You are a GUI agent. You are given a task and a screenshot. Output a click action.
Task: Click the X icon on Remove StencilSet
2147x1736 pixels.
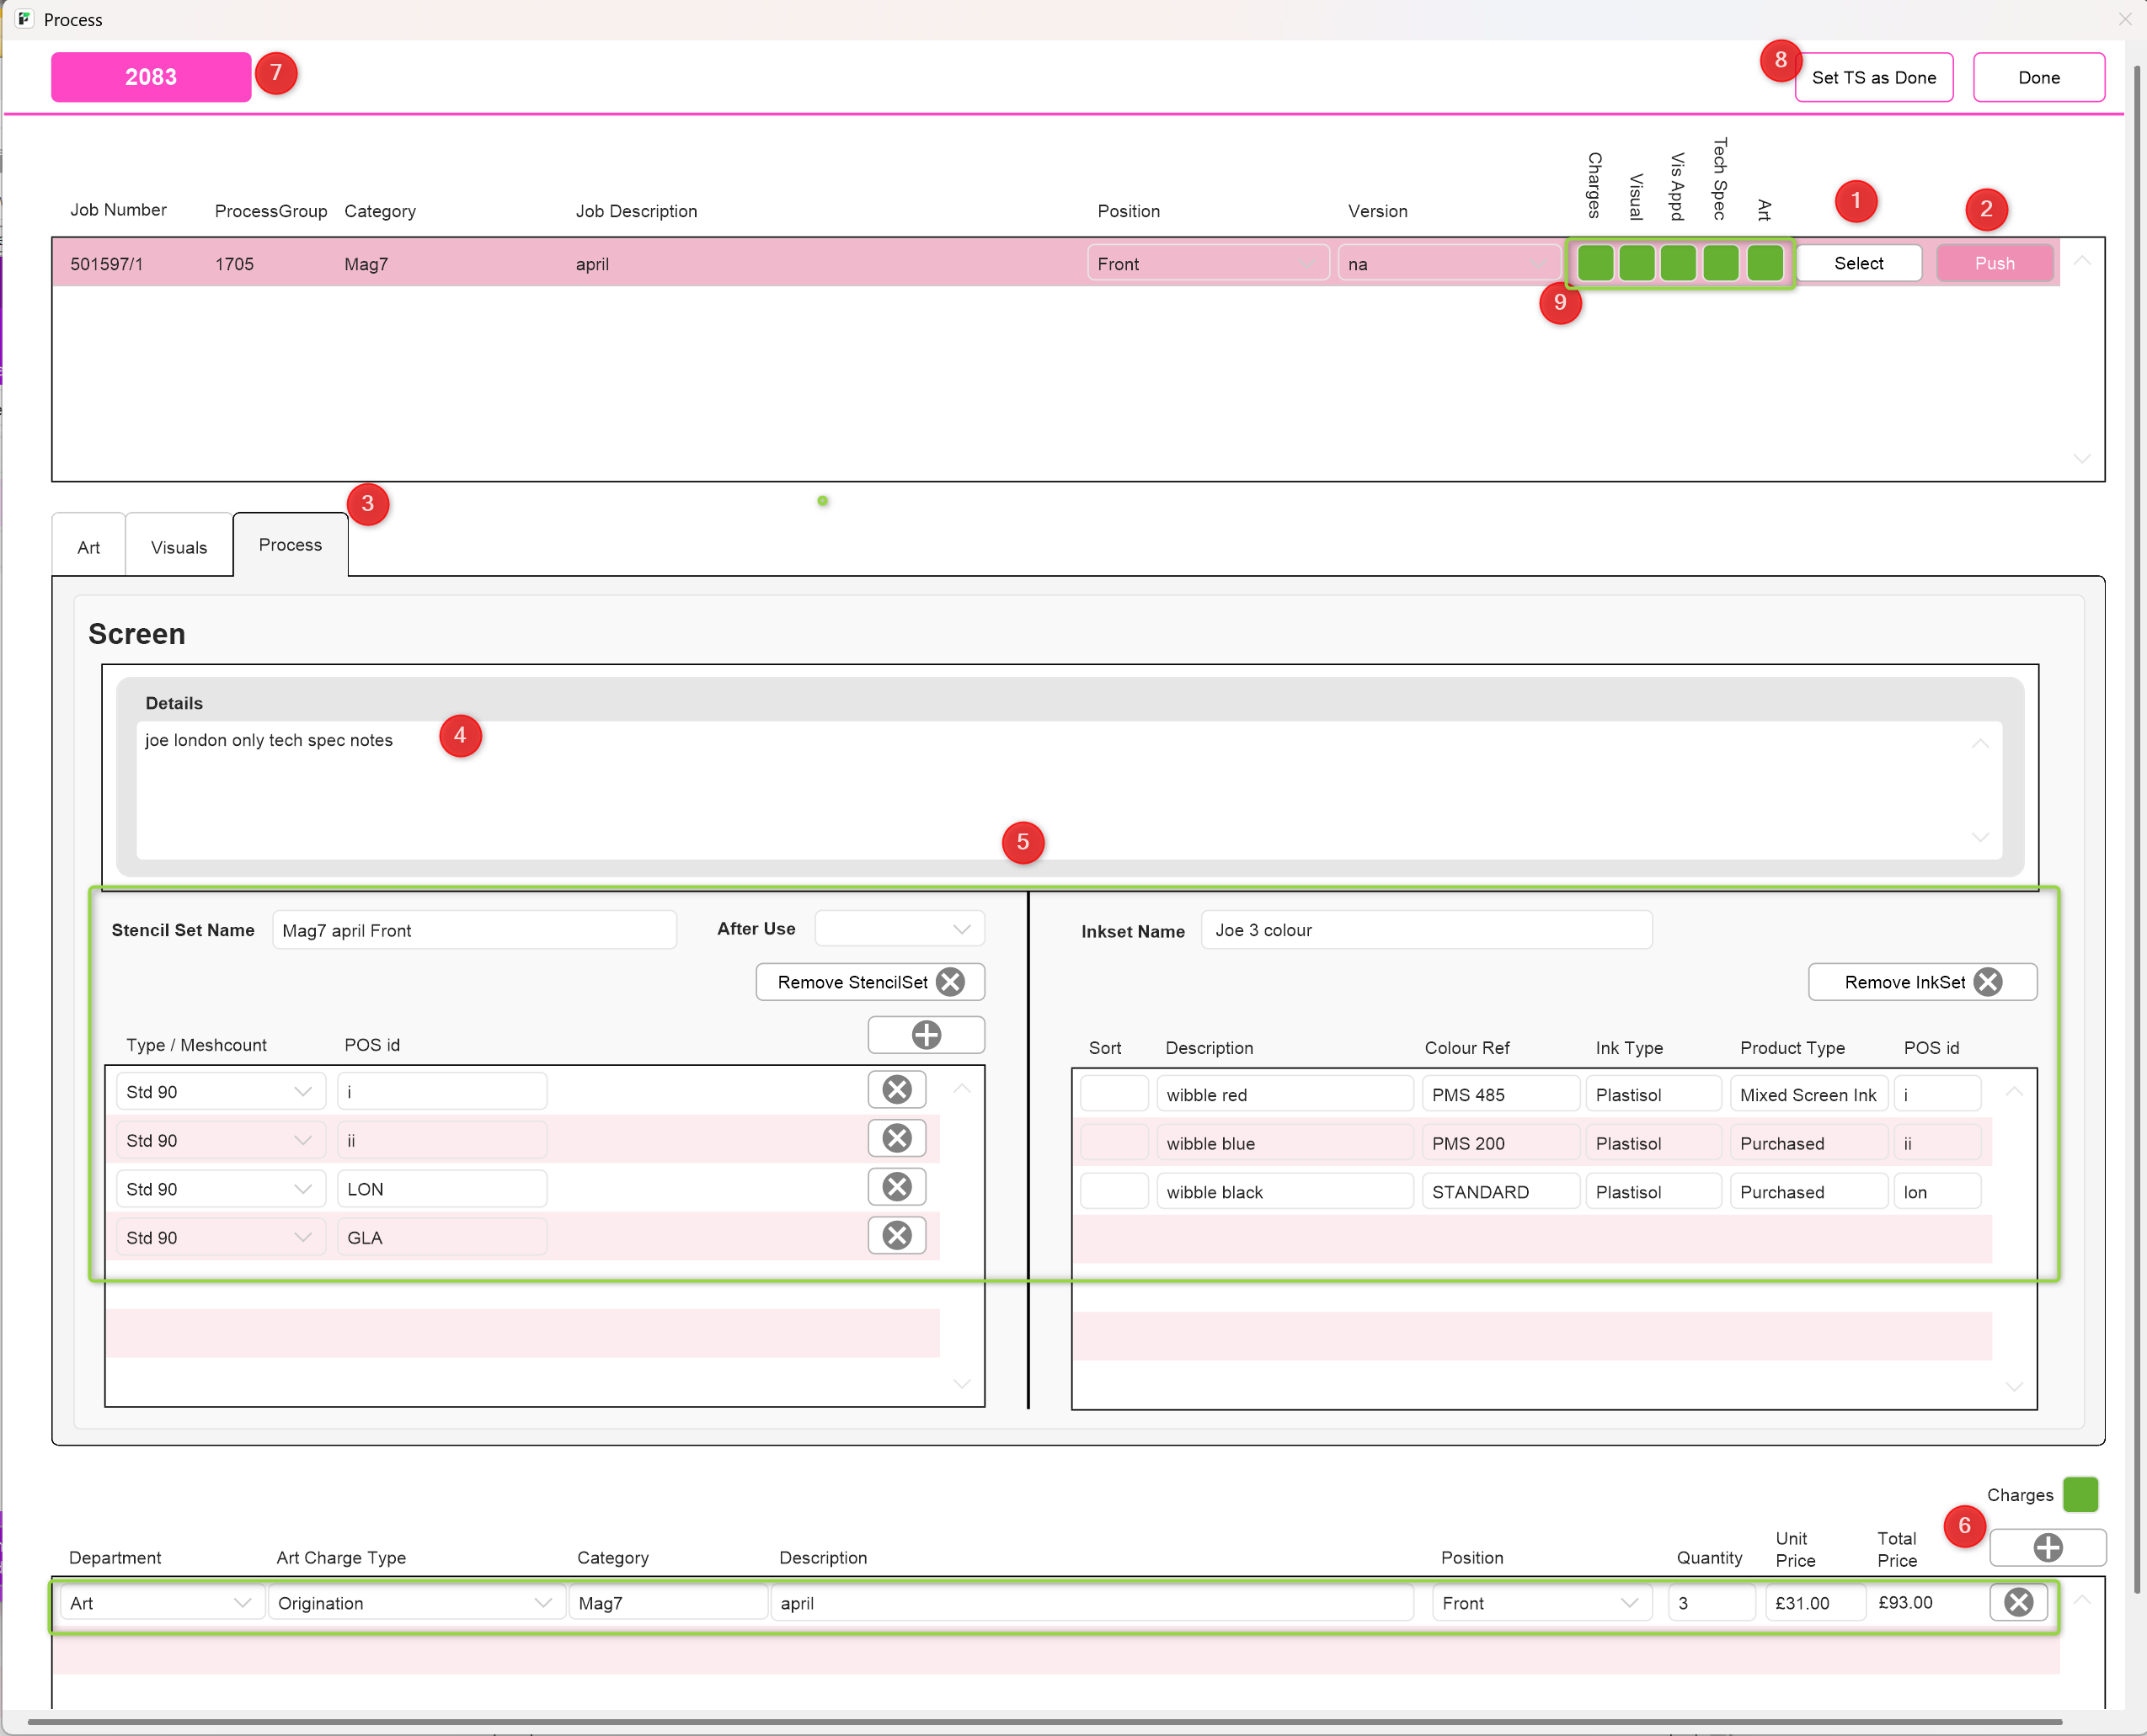tap(949, 982)
